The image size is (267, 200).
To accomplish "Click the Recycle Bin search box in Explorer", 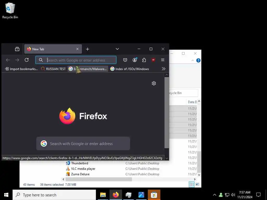I will click(x=184, y=93).
